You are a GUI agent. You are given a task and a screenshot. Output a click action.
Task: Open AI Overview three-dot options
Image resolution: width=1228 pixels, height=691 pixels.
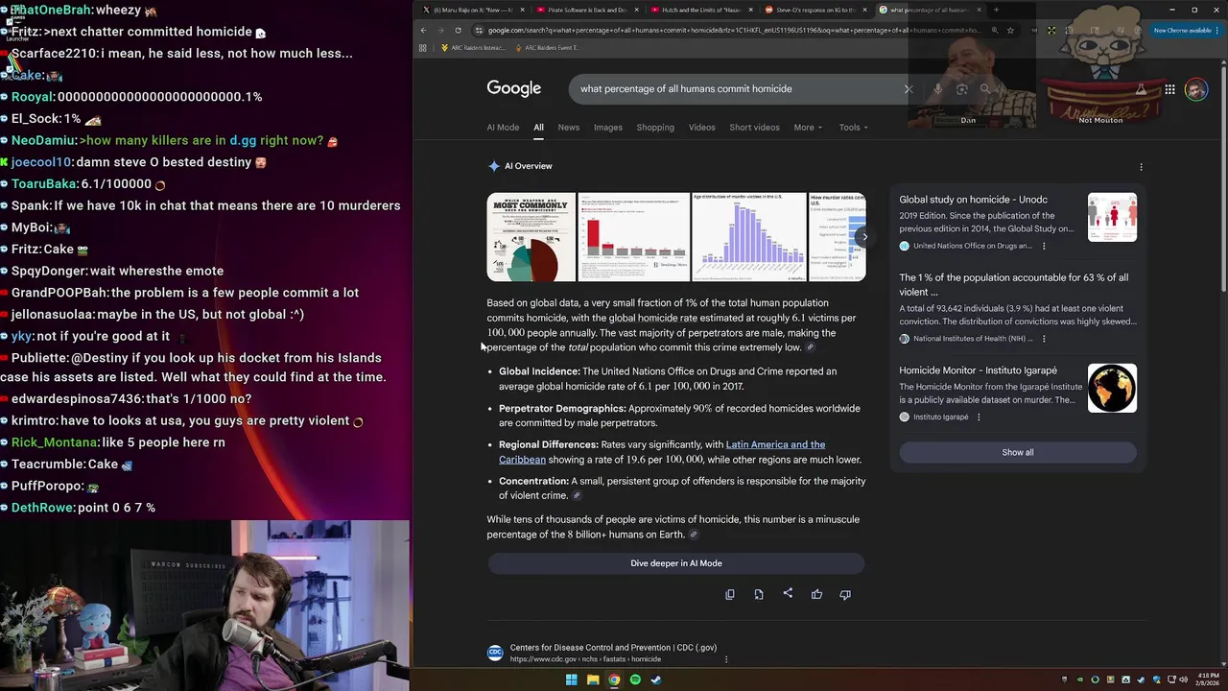click(x=1141, y=167)
